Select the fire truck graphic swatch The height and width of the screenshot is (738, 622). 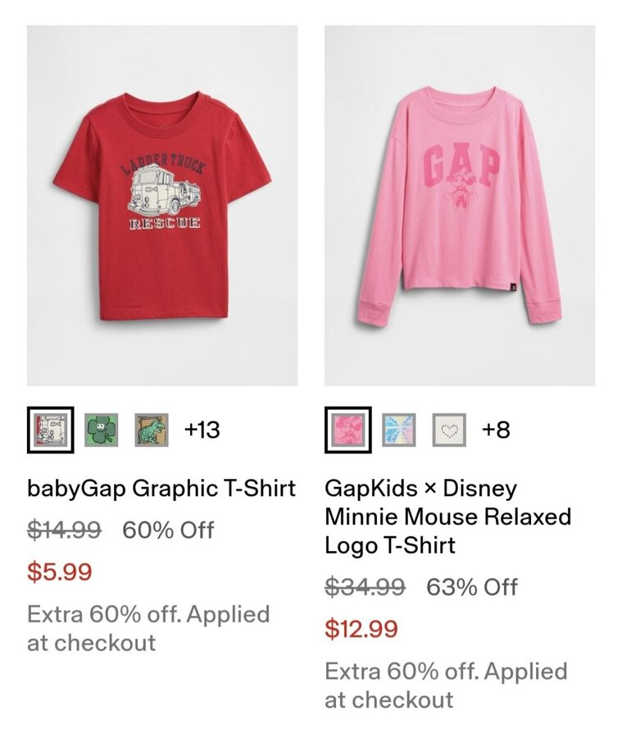tap(50, 429)
